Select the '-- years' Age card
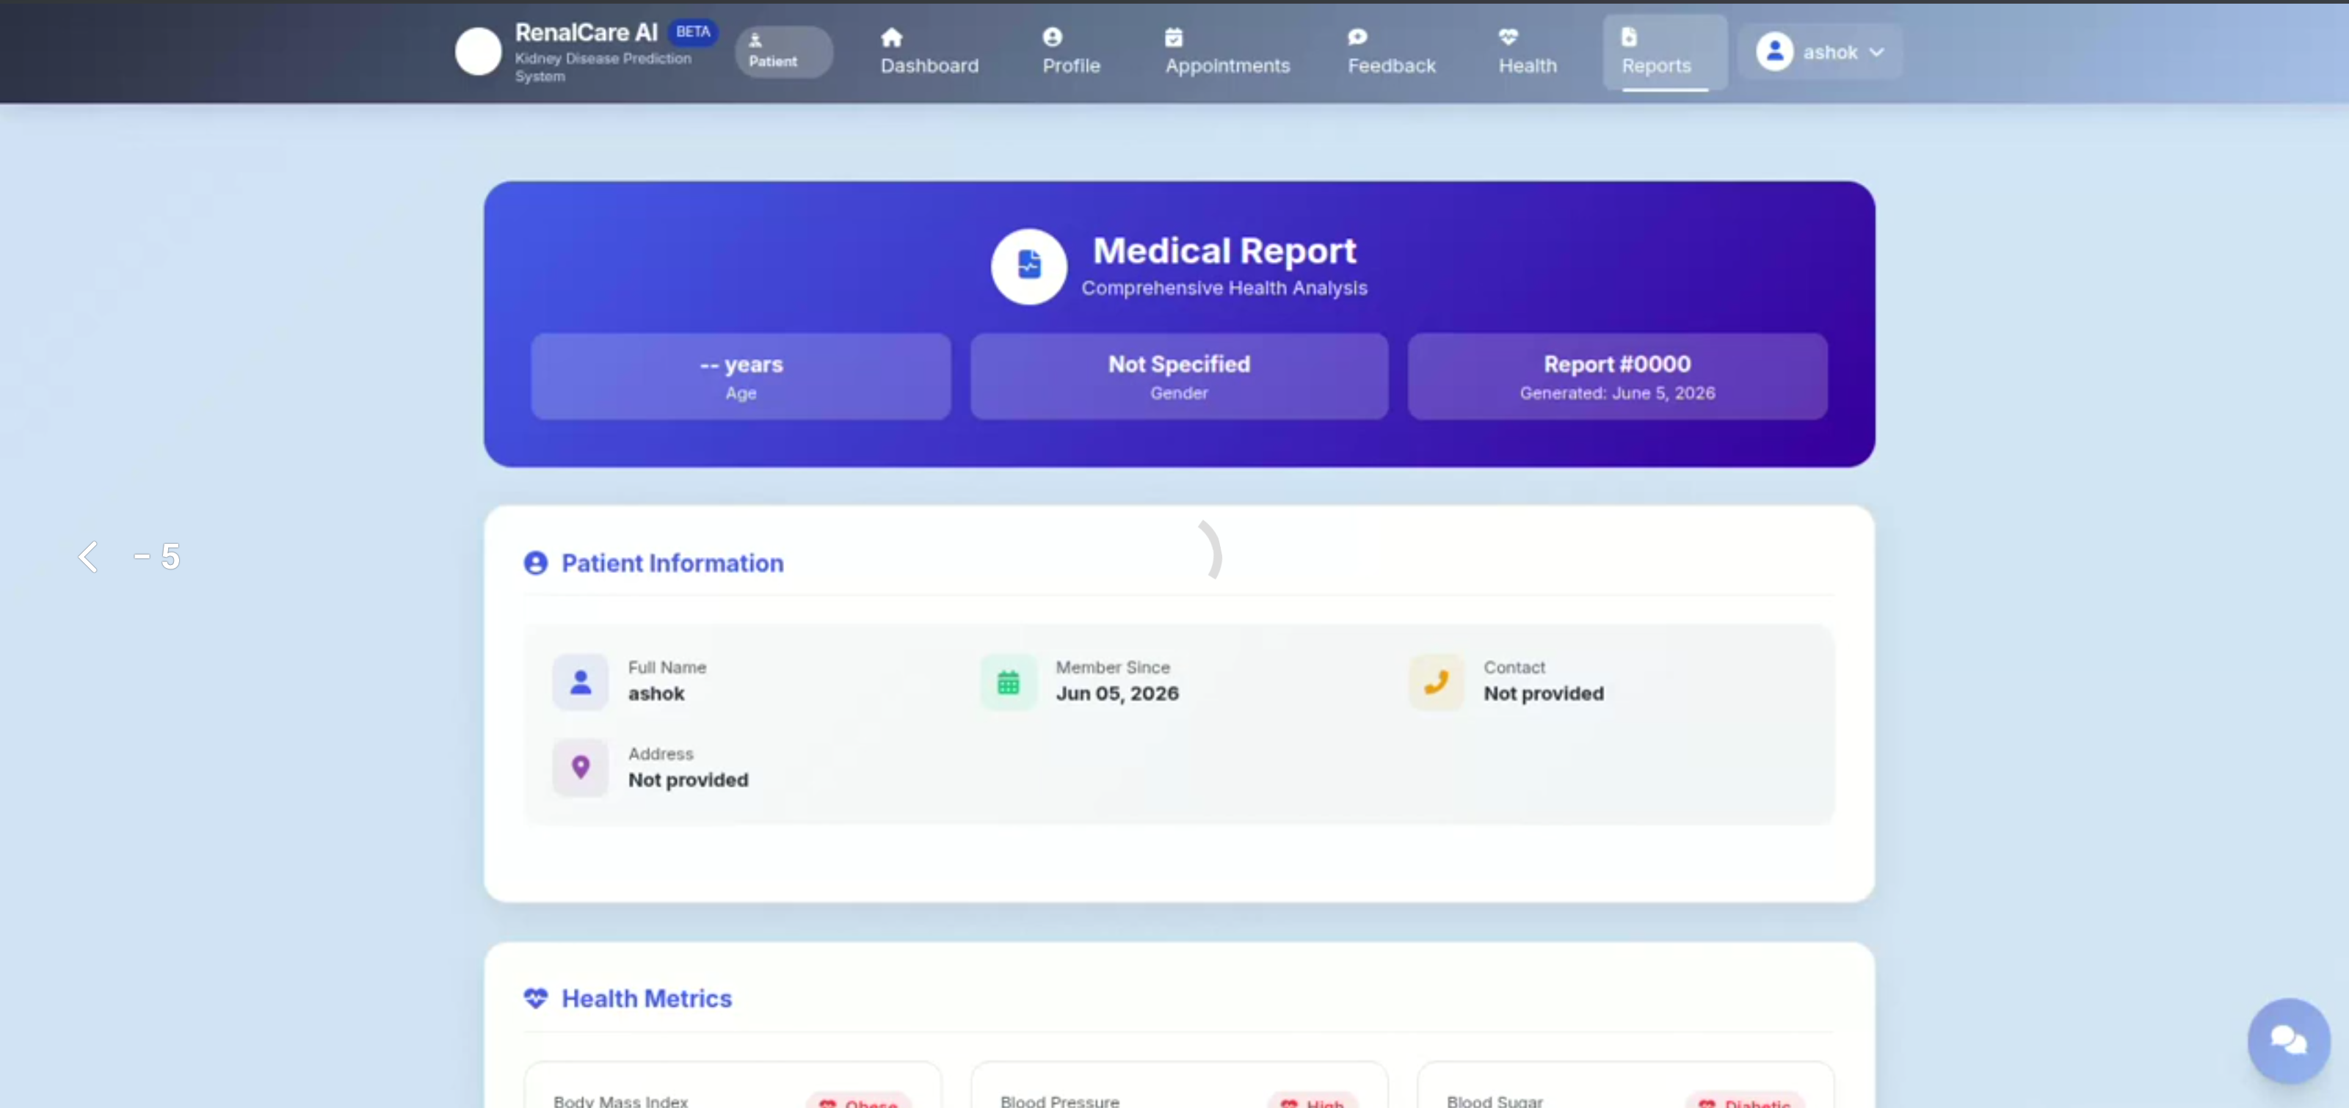The image size is (2349, 1108). point(741,376)
